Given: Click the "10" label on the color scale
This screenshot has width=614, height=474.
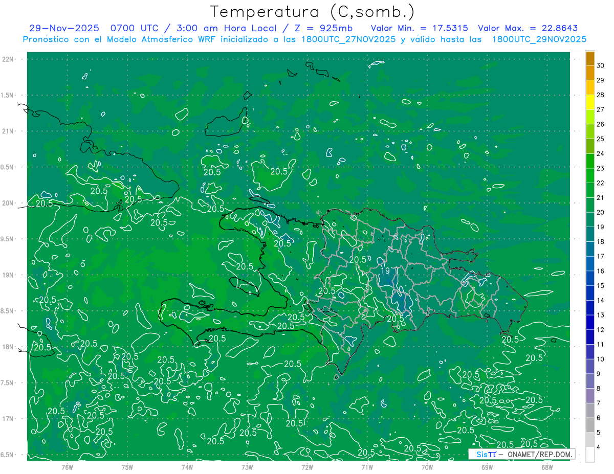Looking at the screenshot, I should 601,359.
